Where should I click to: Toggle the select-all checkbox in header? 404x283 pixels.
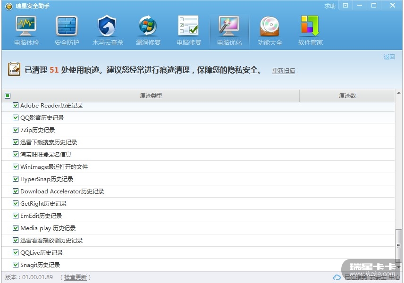tap(8, 96)
